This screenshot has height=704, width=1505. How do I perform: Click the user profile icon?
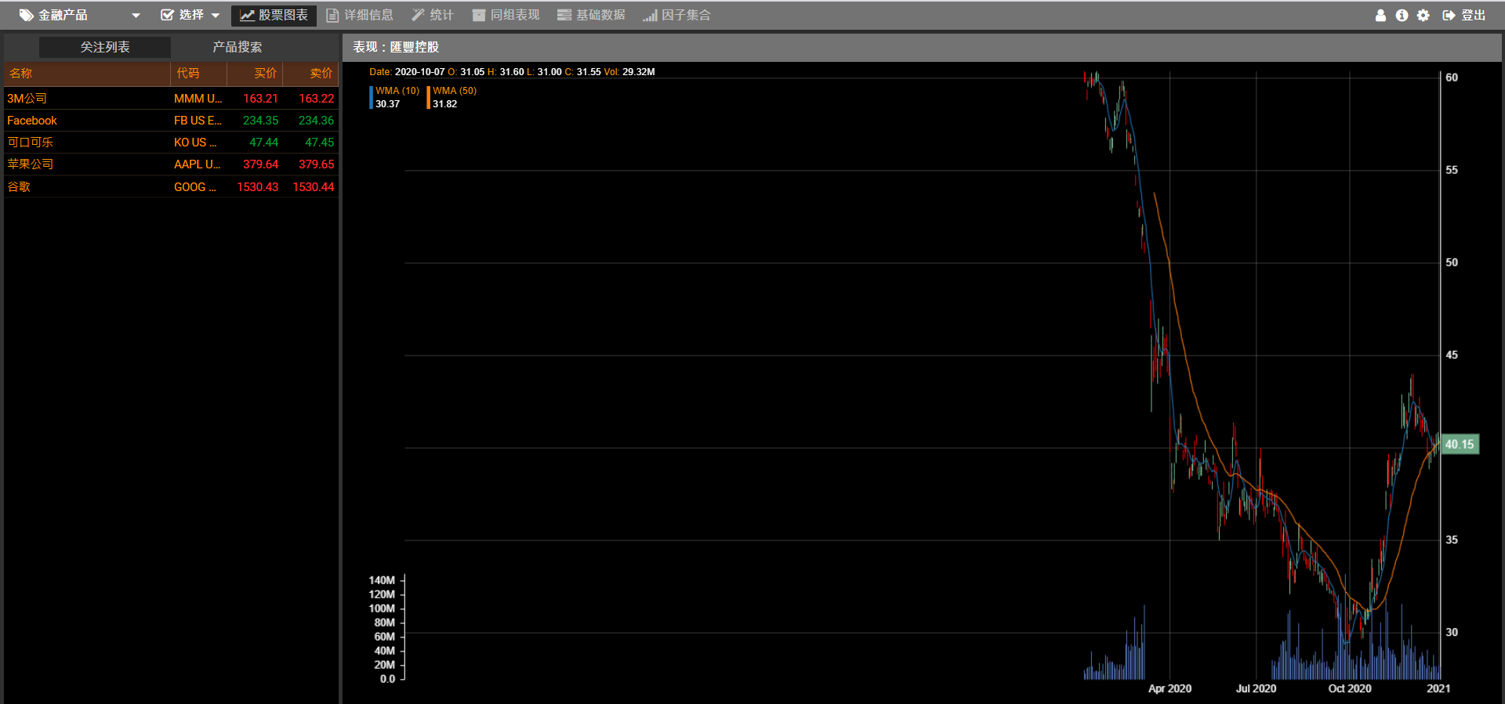pos(1380,15)
